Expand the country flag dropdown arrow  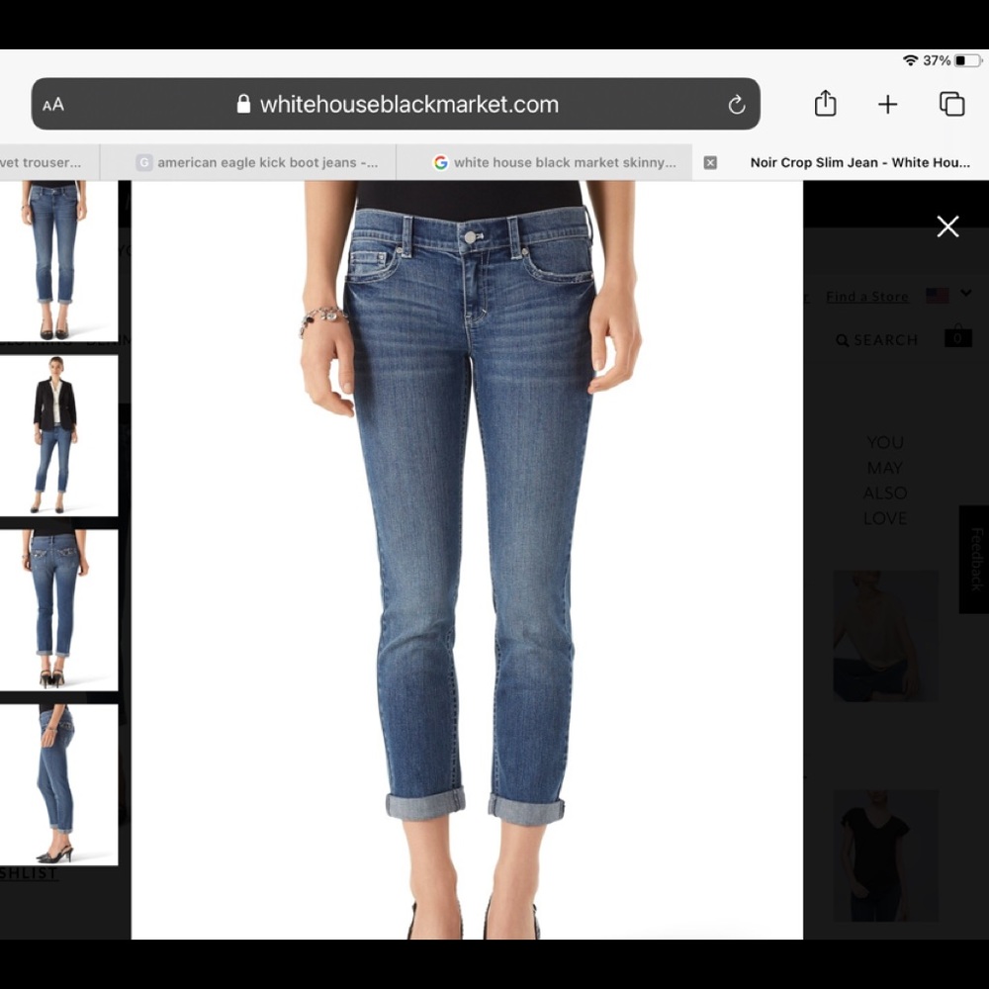(965, 293)
